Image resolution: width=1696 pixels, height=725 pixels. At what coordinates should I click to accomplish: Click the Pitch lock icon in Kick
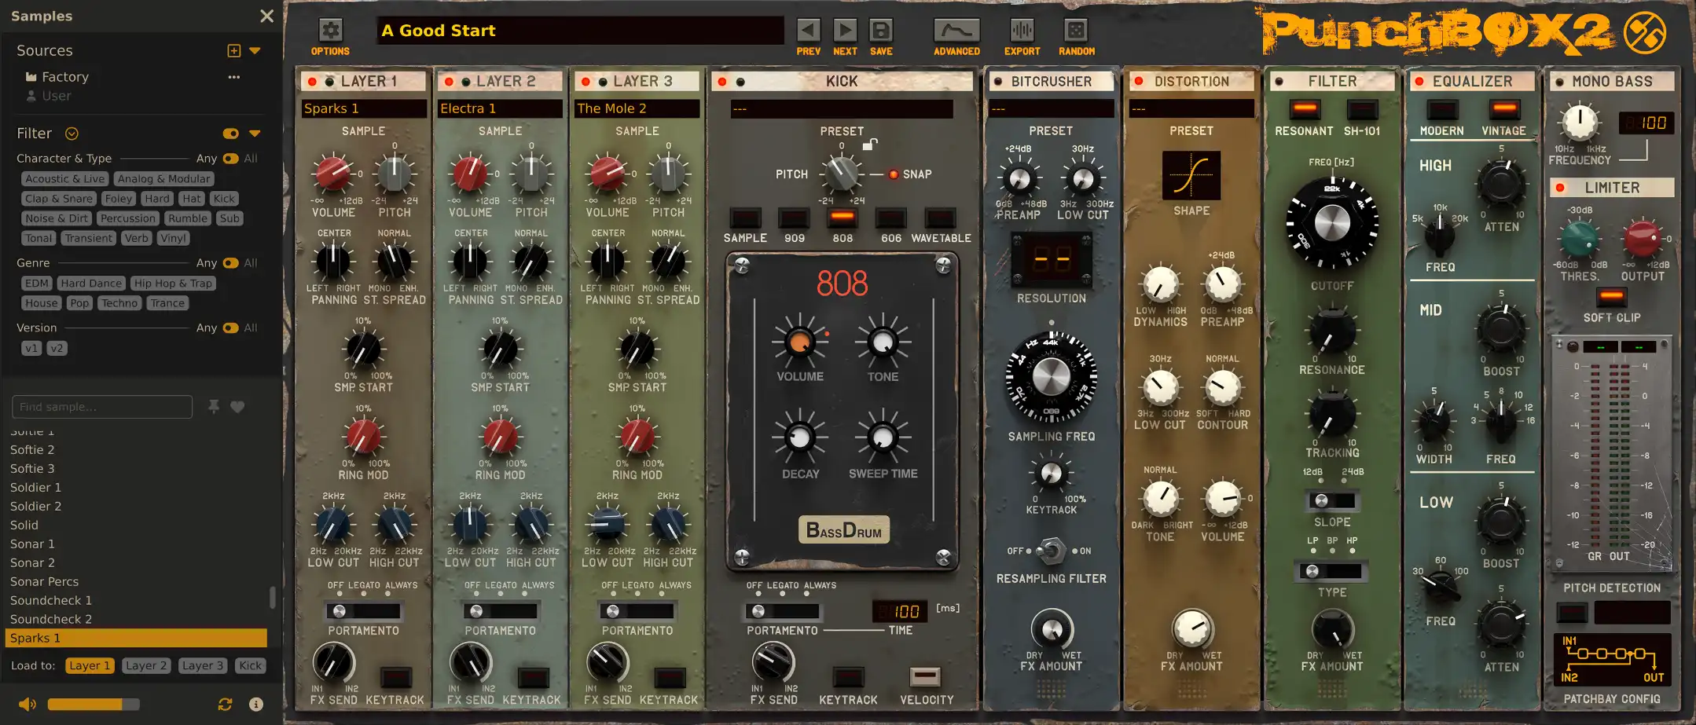[869, 145]
